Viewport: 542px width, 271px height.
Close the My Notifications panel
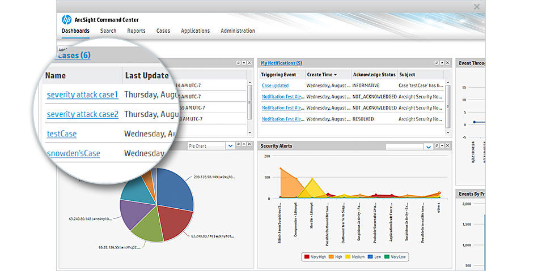(448, 63)
